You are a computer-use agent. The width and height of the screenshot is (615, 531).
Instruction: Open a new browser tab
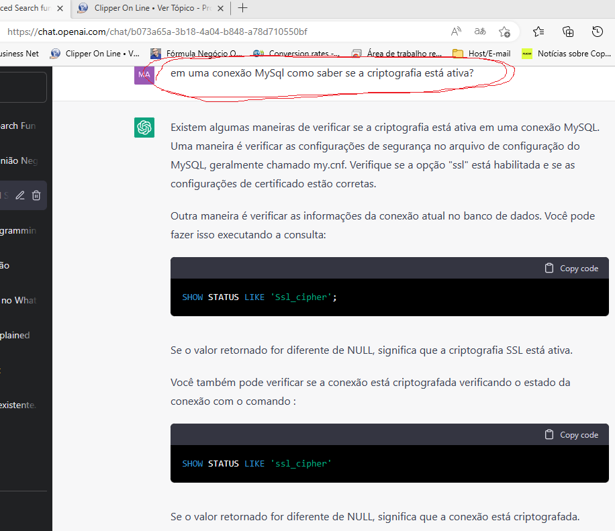tap(243, 8)
